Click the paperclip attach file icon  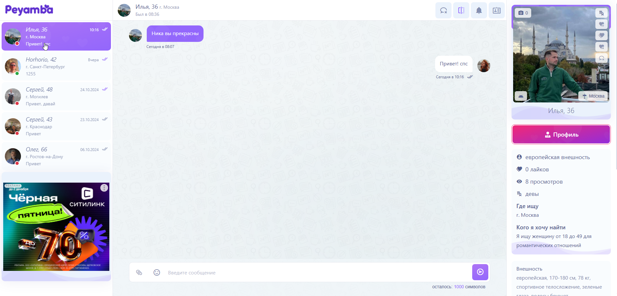pos(139,272)
